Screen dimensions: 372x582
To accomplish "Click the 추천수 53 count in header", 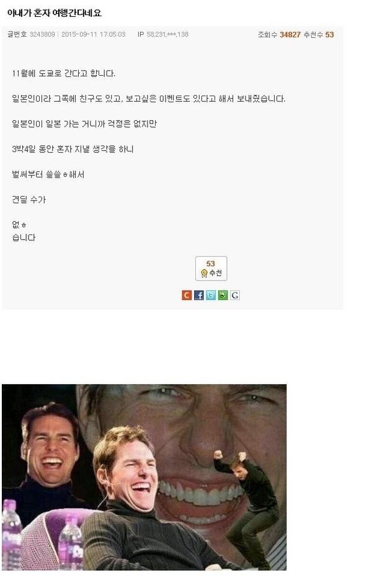I will coord(319,35).
